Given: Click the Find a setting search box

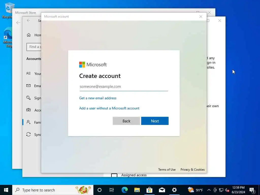Looking at the screenshot, I should (34, 47).
